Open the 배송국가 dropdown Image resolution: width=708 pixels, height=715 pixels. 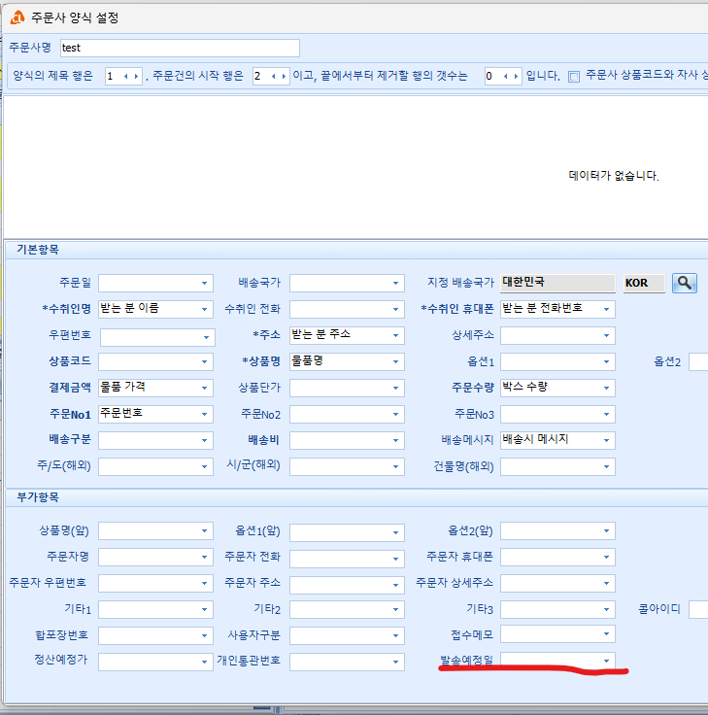click(x=395, y=283)
